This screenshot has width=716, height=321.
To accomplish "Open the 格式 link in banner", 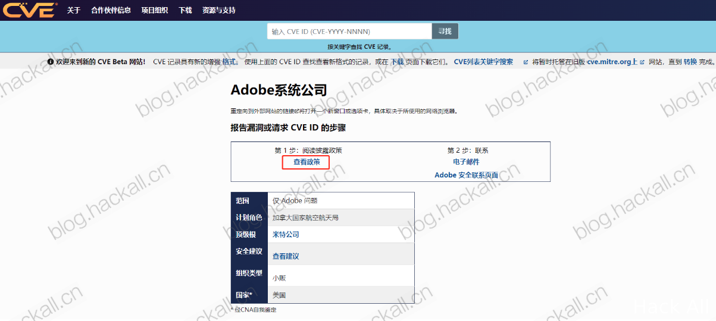I will click(x=229, y=62).
